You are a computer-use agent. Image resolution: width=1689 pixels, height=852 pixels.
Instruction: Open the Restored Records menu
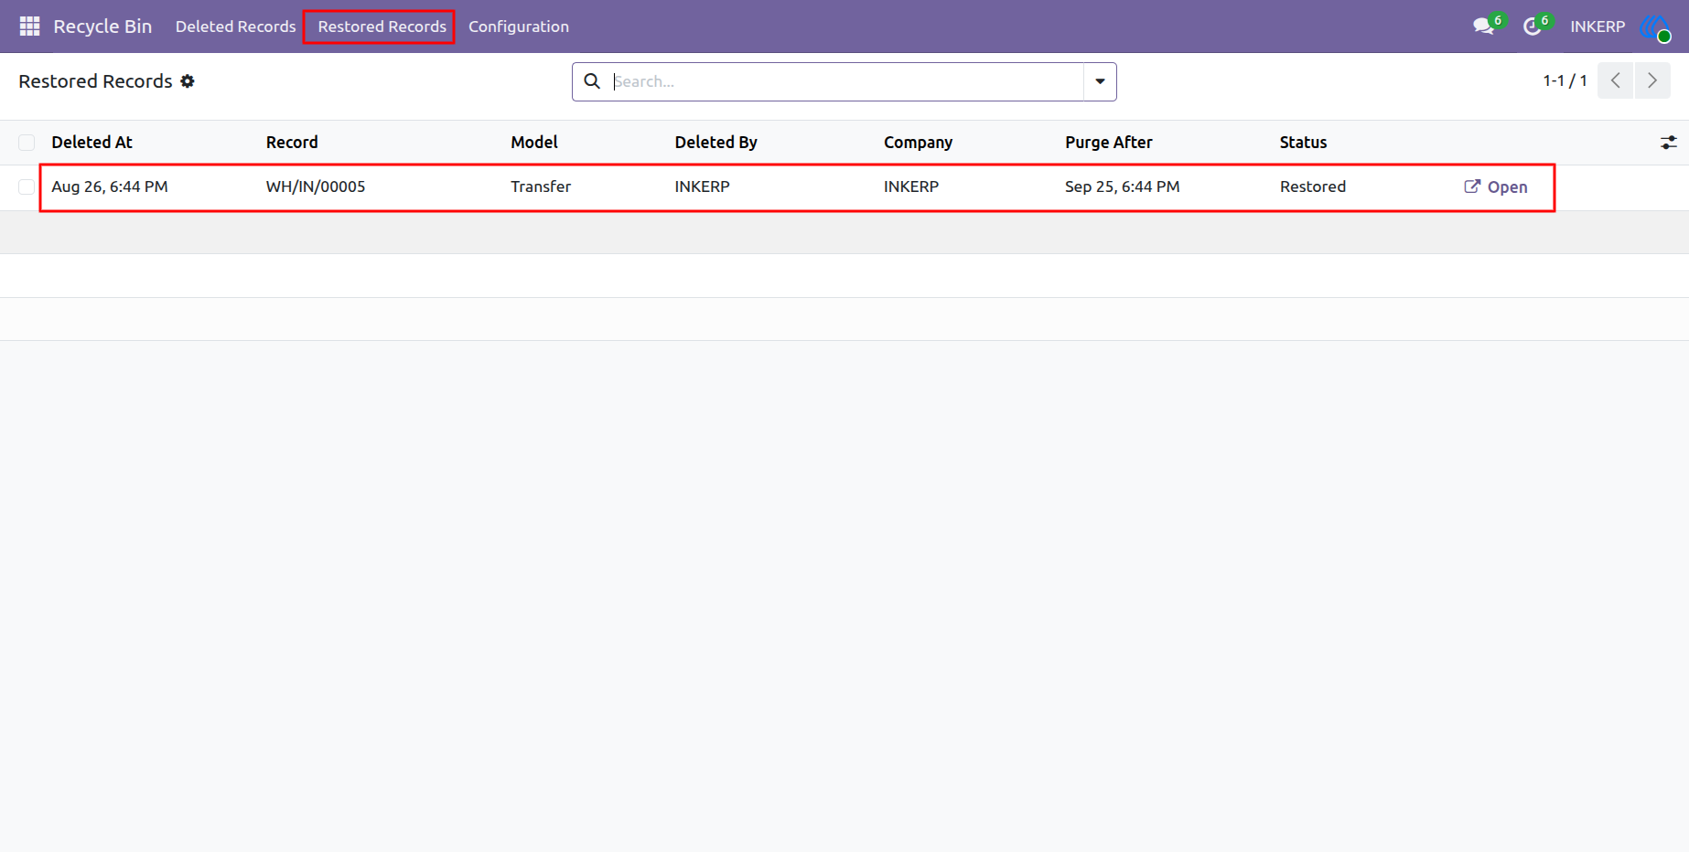(x=382, y=27)
